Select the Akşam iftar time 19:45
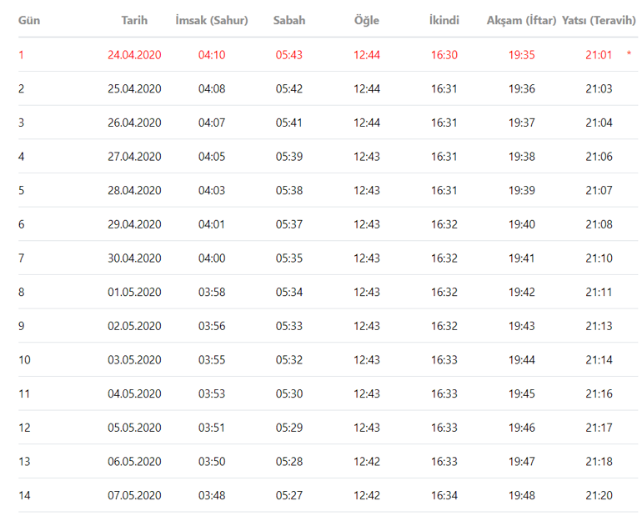Screen dimensions: 642x516 pyautogui.click(x=522, y=394)
